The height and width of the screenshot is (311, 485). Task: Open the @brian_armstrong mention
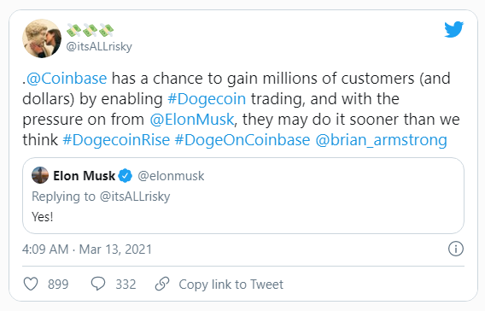[x=381, y=140]
